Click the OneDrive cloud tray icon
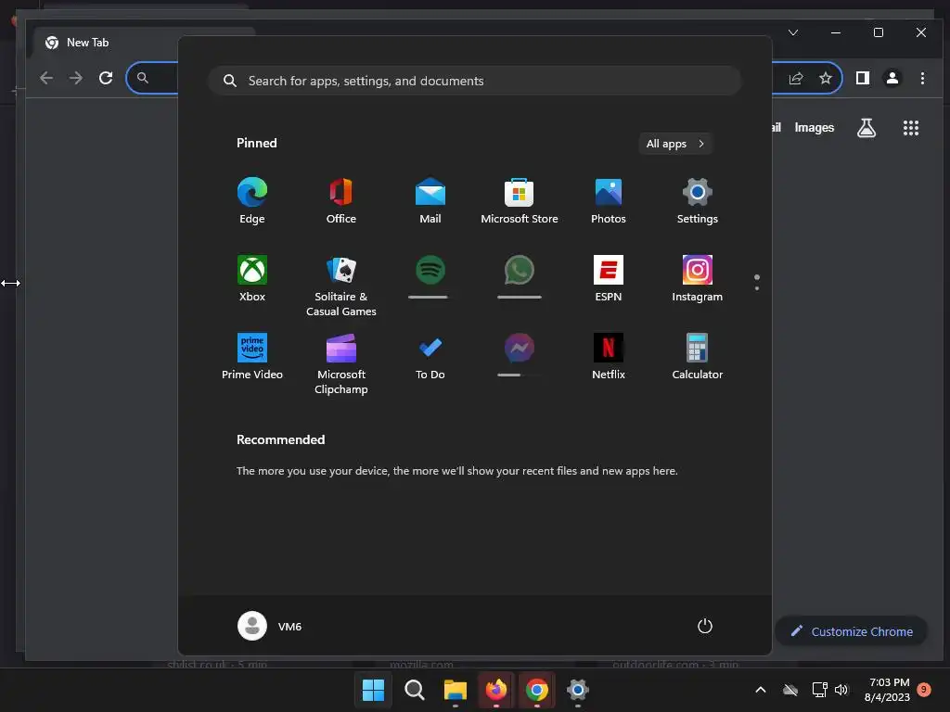This screenshot has height=712, width=950. 790,690
